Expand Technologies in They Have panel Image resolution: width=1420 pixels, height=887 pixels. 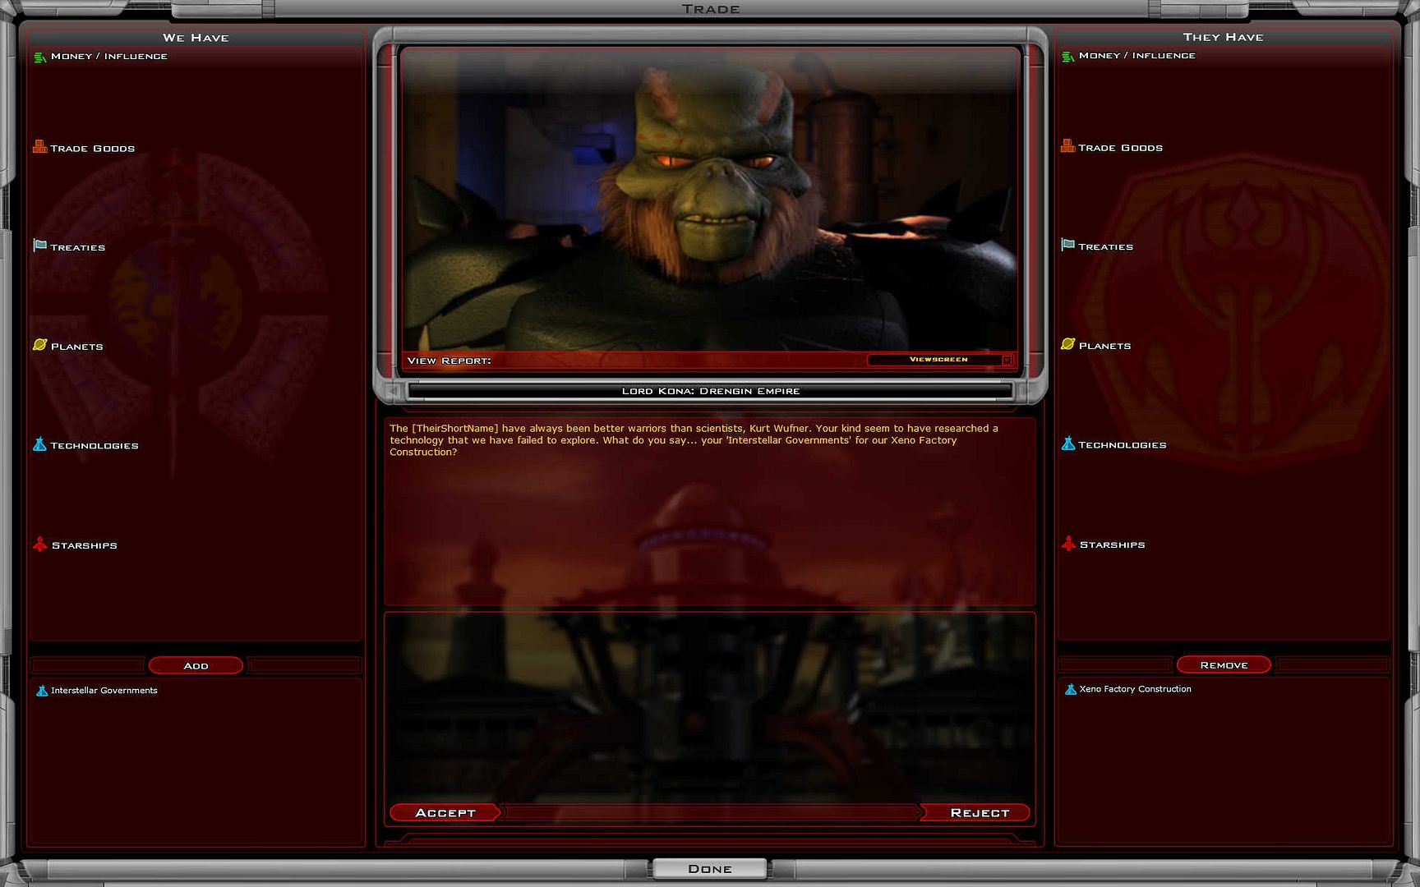pyautogui.click(x=1122, y=445)
